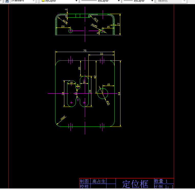195x190 pixels.
Task: Select the R15 radius label
Action: click(96, 20)
